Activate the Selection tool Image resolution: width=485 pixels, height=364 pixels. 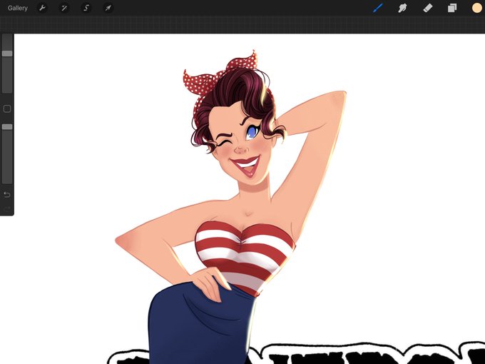[86, 8]
